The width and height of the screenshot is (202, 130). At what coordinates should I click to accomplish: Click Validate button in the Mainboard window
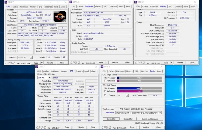tap(115, 62)
